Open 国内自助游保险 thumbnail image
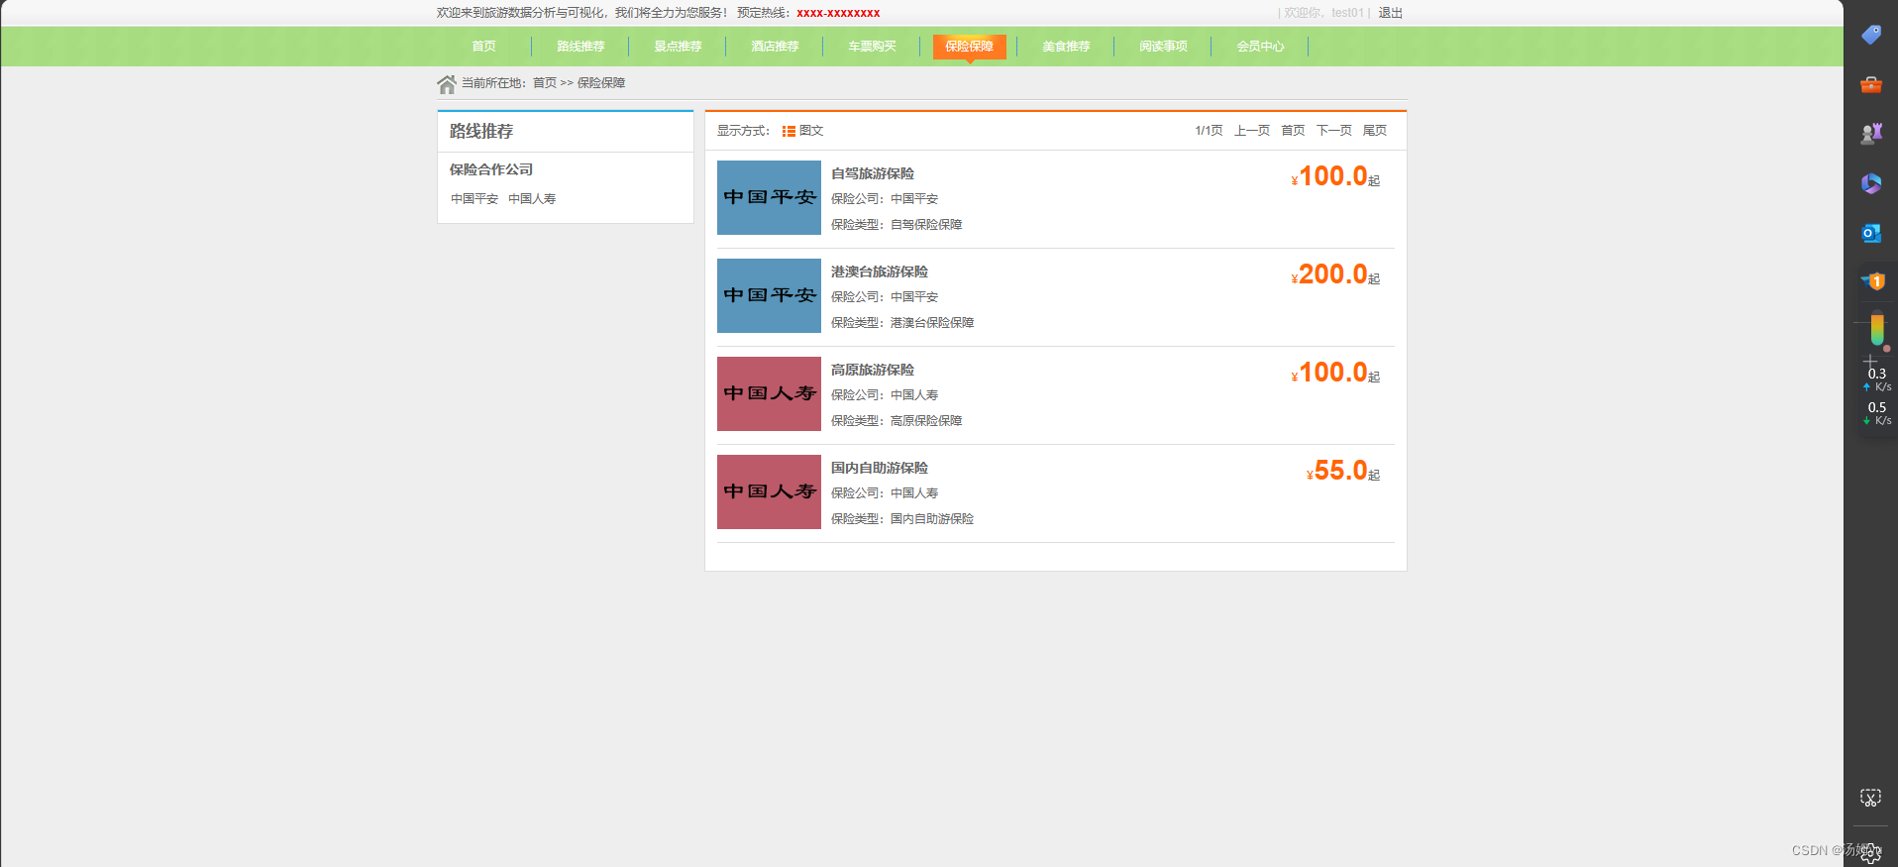This screenshot has height=867, width=1898. [x=769, y=491]
